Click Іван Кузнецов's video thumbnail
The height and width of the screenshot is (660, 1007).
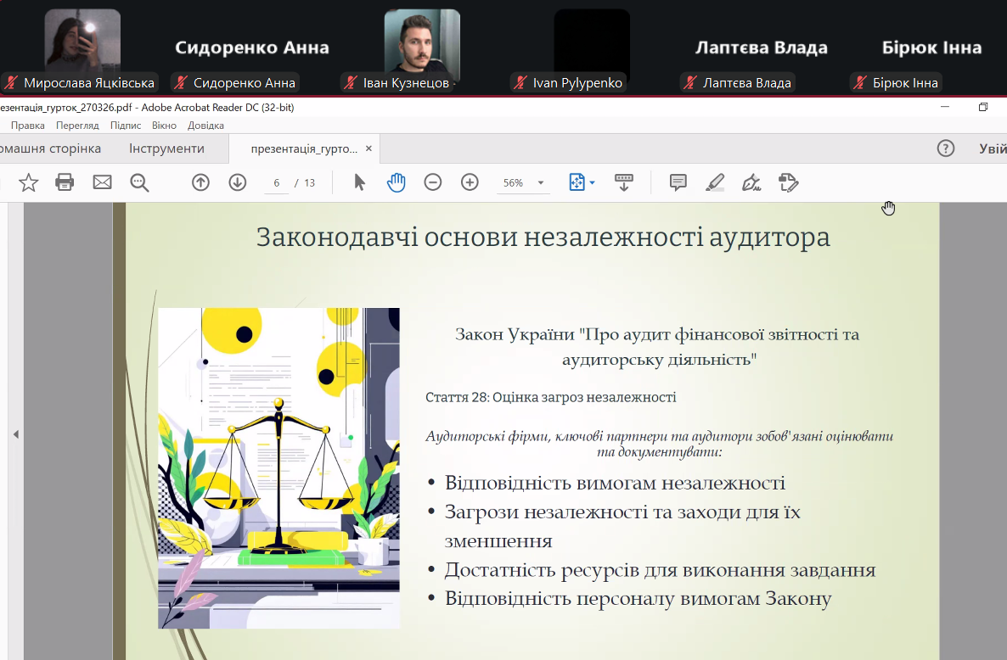coord(422,42)
